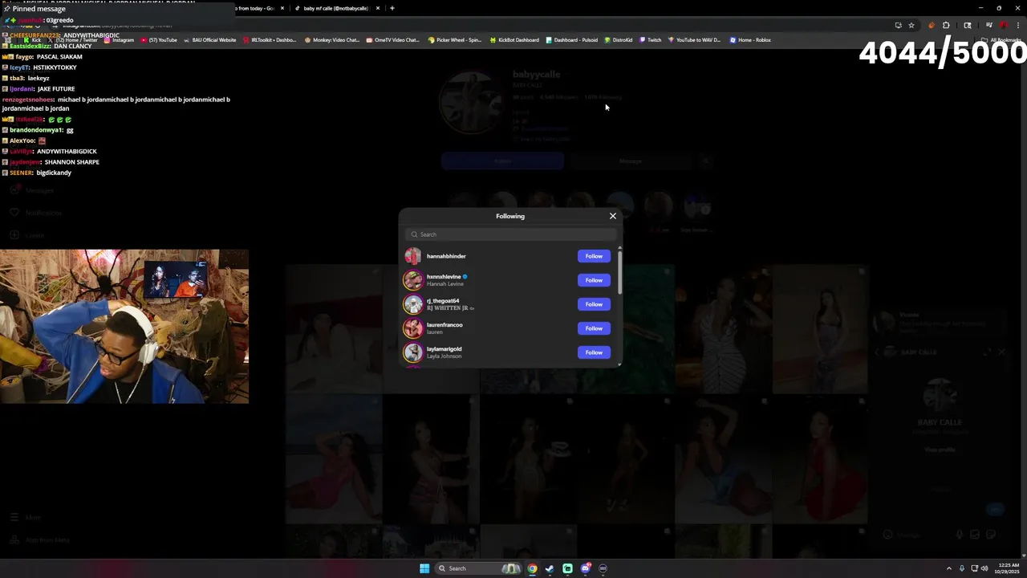The width and height of the screenshot is (1027, 578).
Task: Expand the All Bookmarks folder
Action: click(x=1001, y=39)
